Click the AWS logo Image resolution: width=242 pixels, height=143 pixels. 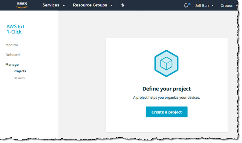click(x=22, y=5)
